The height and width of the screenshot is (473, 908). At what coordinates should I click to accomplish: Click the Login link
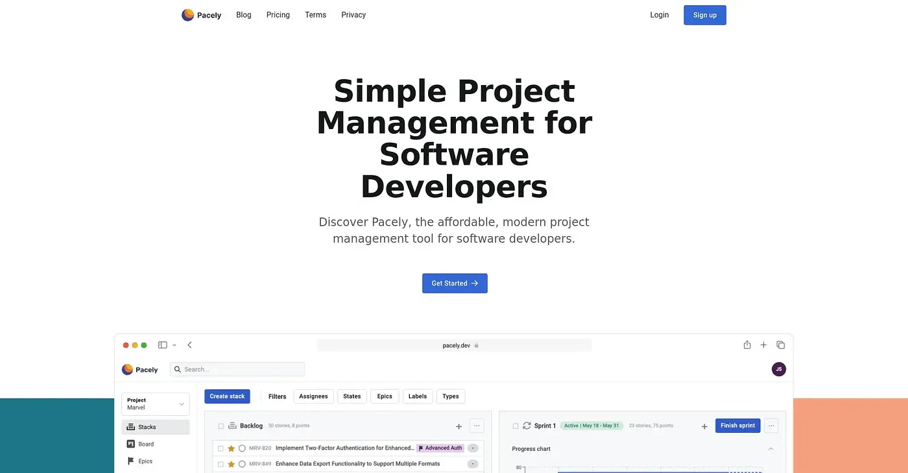pyautogui.click(x=660, y=15)
